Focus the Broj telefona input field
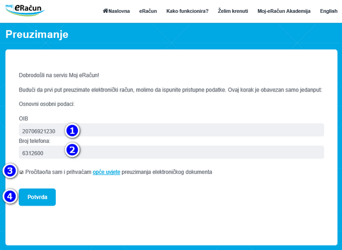 tap(171, 152)
